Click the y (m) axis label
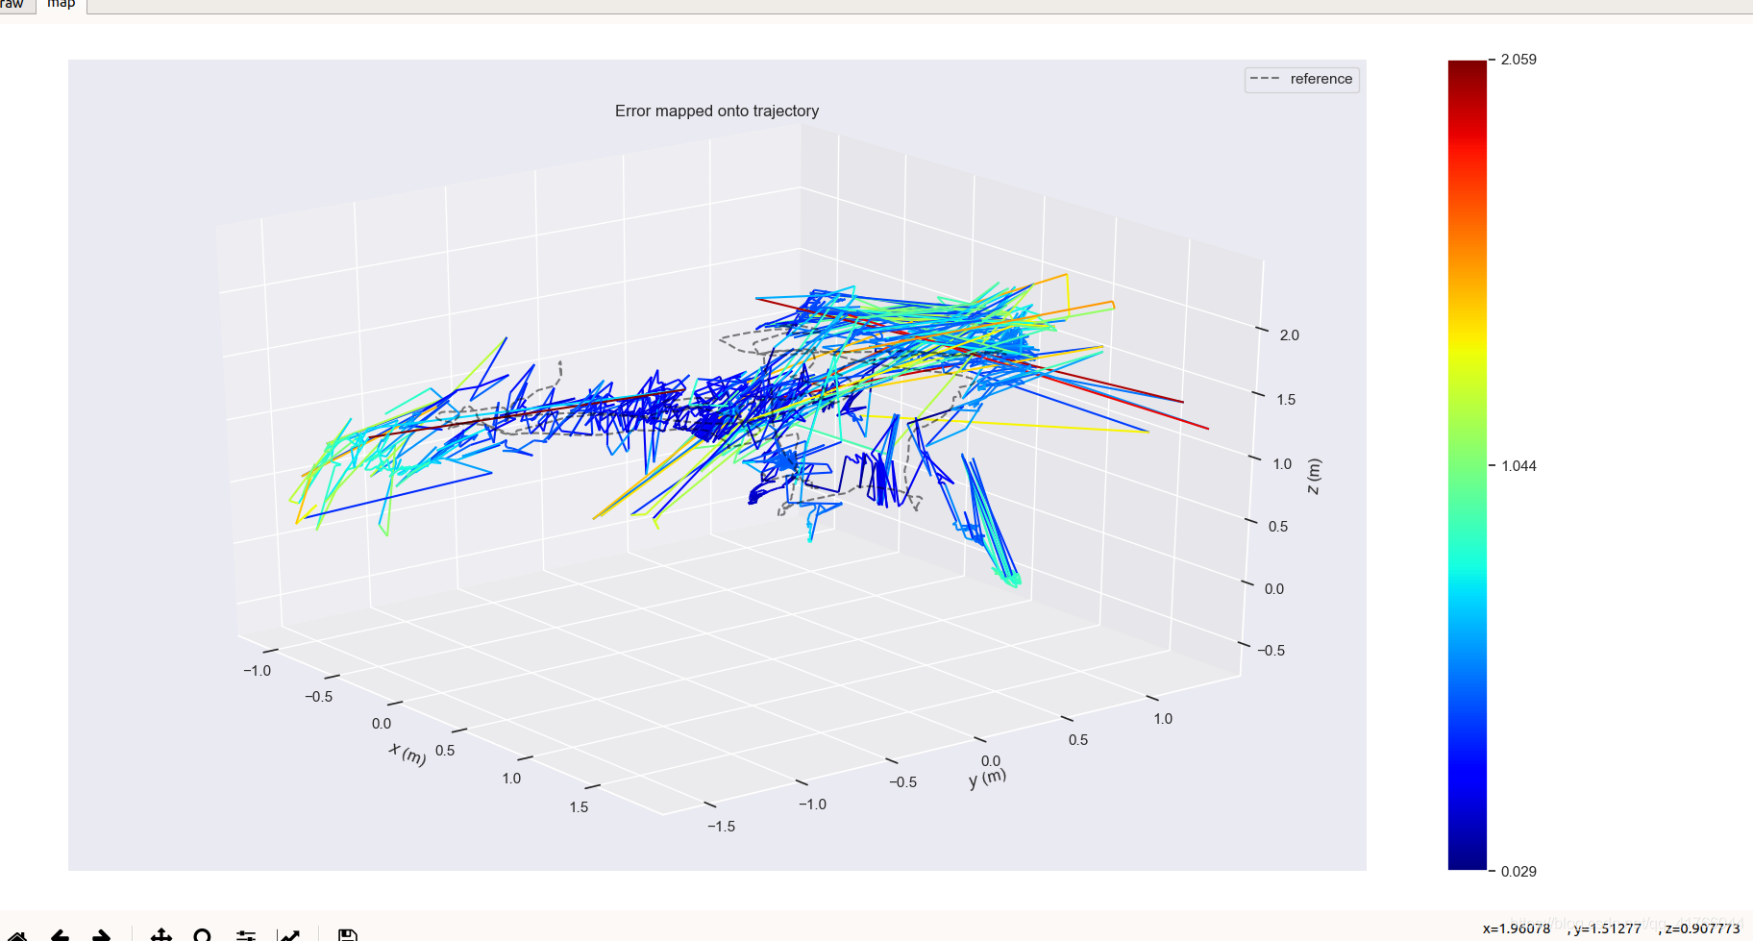The height and width of the screenshot is (941, 1753). [x=987, y=778]
